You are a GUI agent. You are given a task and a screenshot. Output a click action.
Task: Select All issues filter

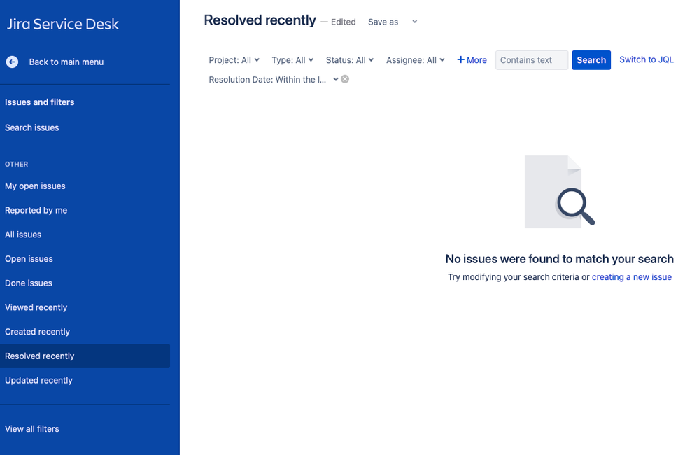point(23,234)
